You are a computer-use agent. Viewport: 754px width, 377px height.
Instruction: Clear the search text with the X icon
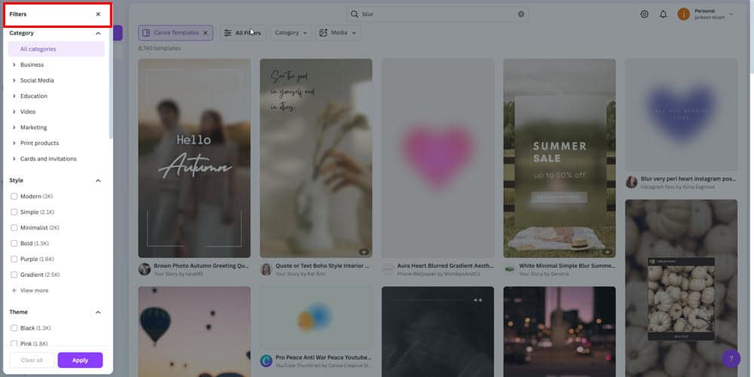click(521, 14)
